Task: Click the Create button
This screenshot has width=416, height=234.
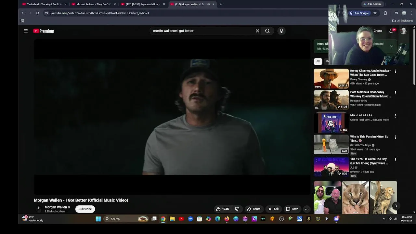Action: click(x=378, y=31)
